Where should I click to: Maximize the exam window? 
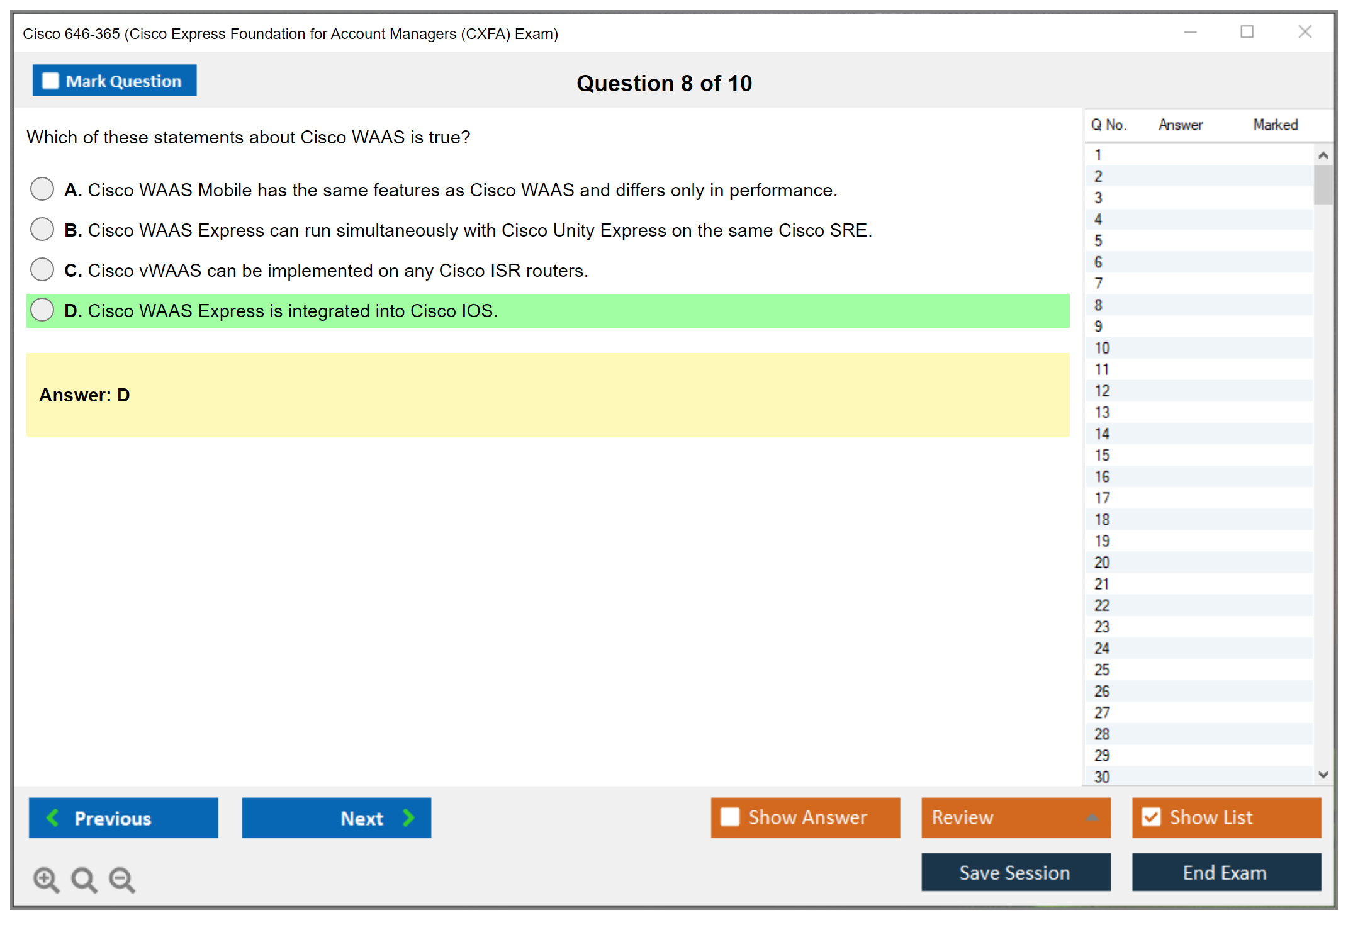point(1247,32)
